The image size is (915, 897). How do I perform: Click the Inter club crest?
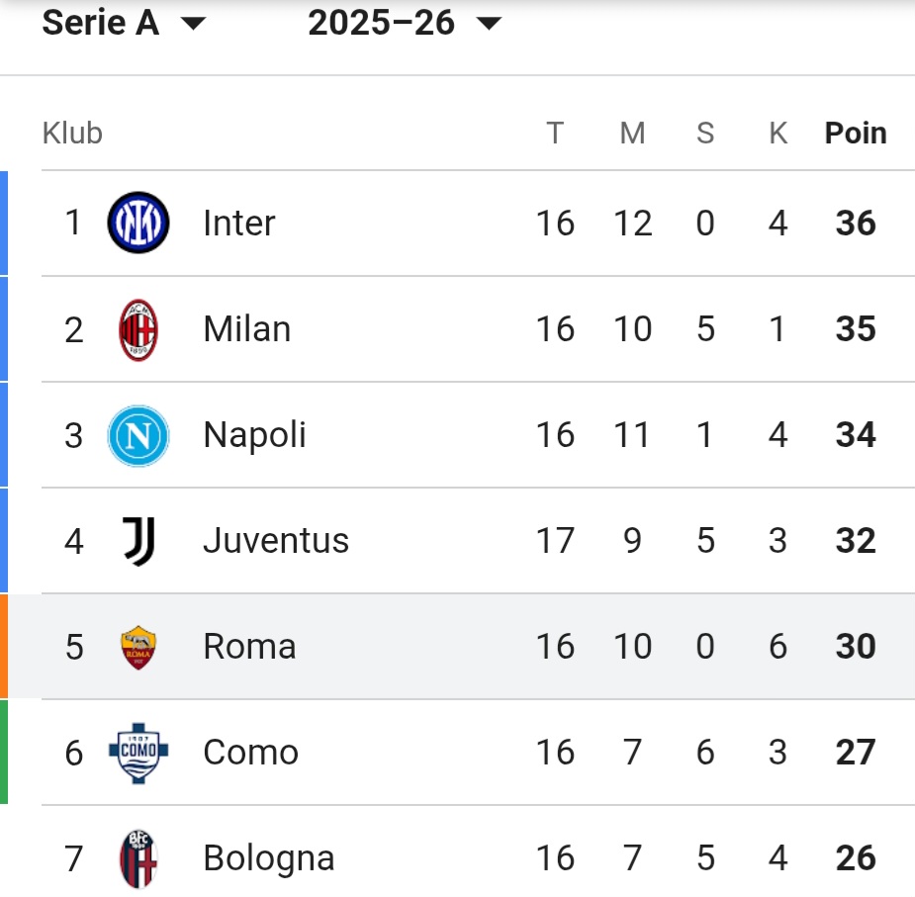coord(138,223)
